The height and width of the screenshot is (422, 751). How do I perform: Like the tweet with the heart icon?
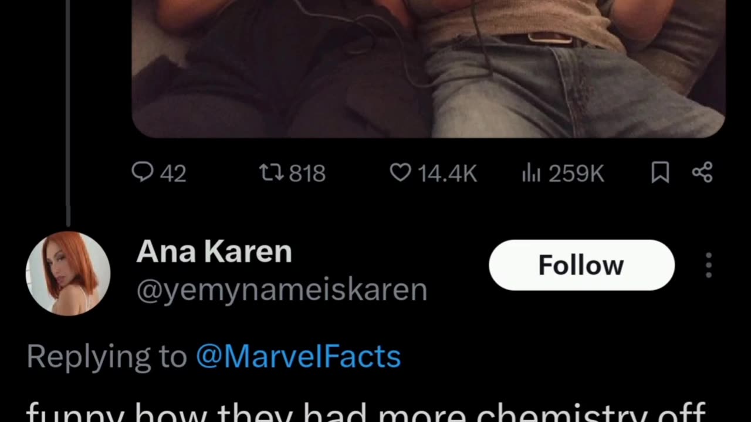pos(400,172)
